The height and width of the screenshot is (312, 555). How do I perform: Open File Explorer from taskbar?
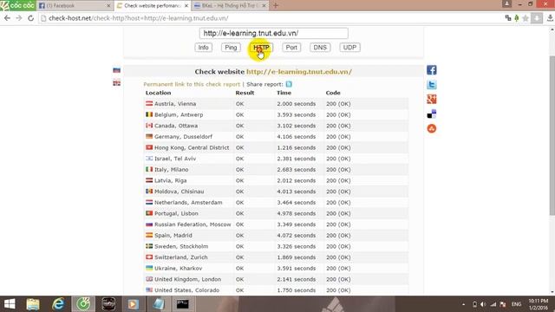[33, 304]
